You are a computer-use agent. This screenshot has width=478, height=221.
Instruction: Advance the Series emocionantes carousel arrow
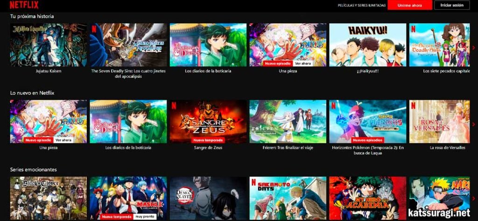473,198
